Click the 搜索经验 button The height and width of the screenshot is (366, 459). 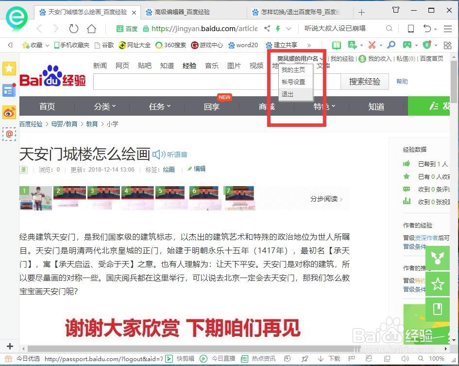coord(365,82)
